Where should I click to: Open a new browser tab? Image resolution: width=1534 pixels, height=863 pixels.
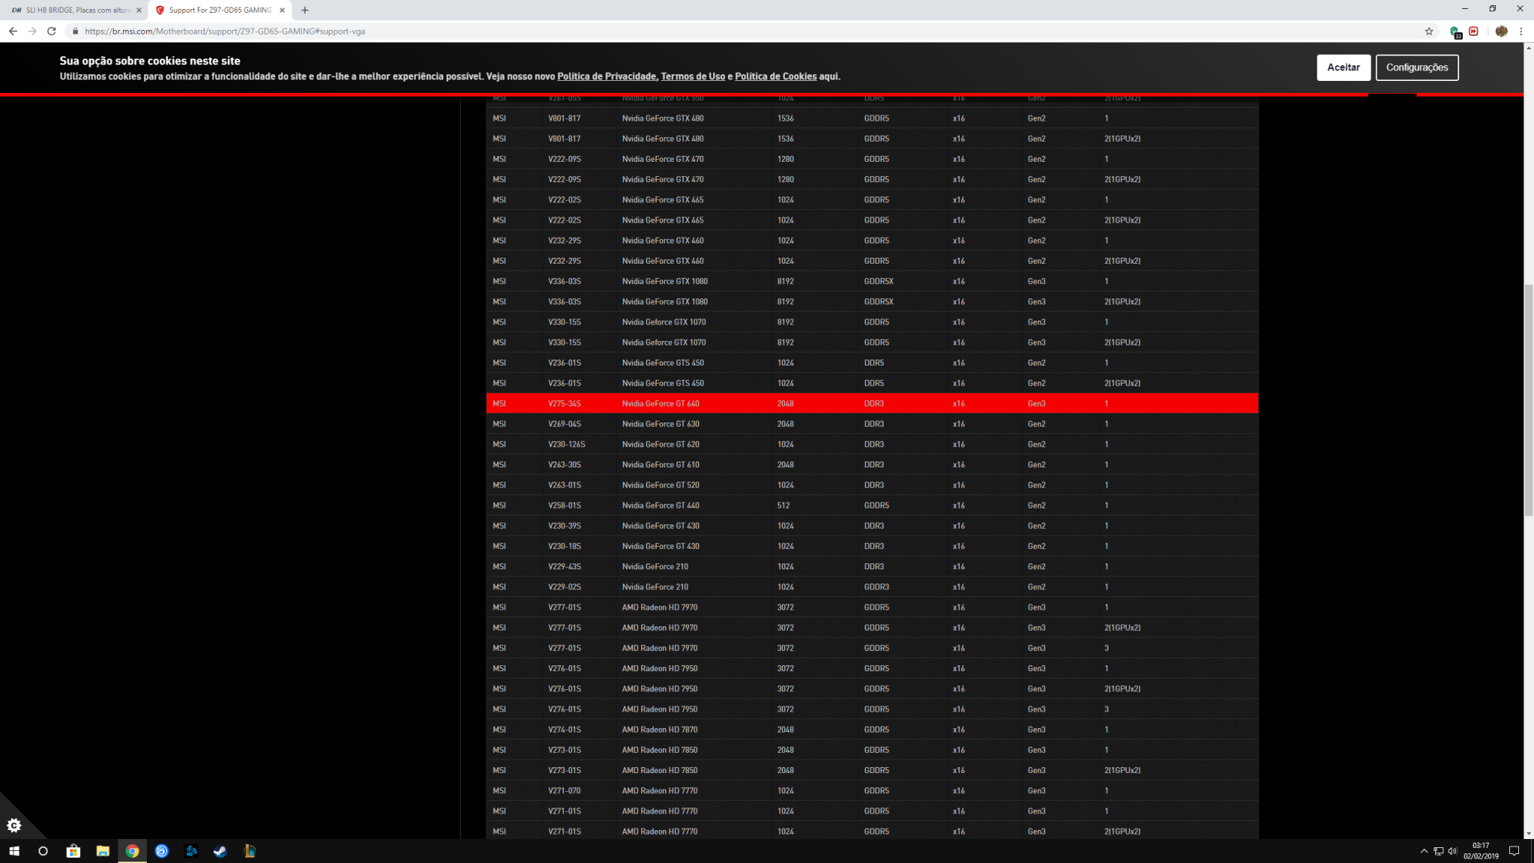[x=305, y=10]
